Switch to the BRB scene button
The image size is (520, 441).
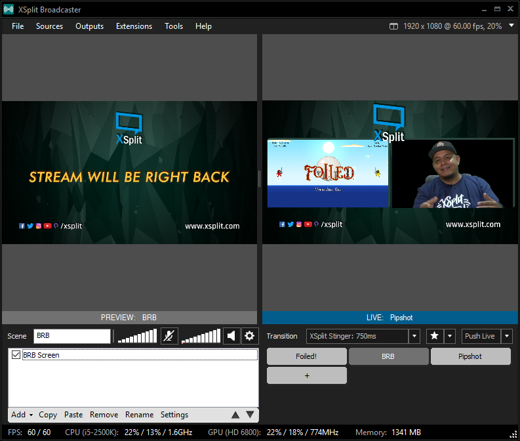point(388,356)
